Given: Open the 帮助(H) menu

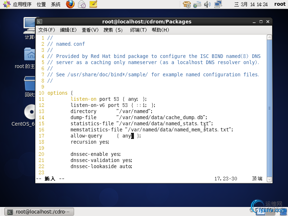Looking at the screenshot, I should click(160, 30).
